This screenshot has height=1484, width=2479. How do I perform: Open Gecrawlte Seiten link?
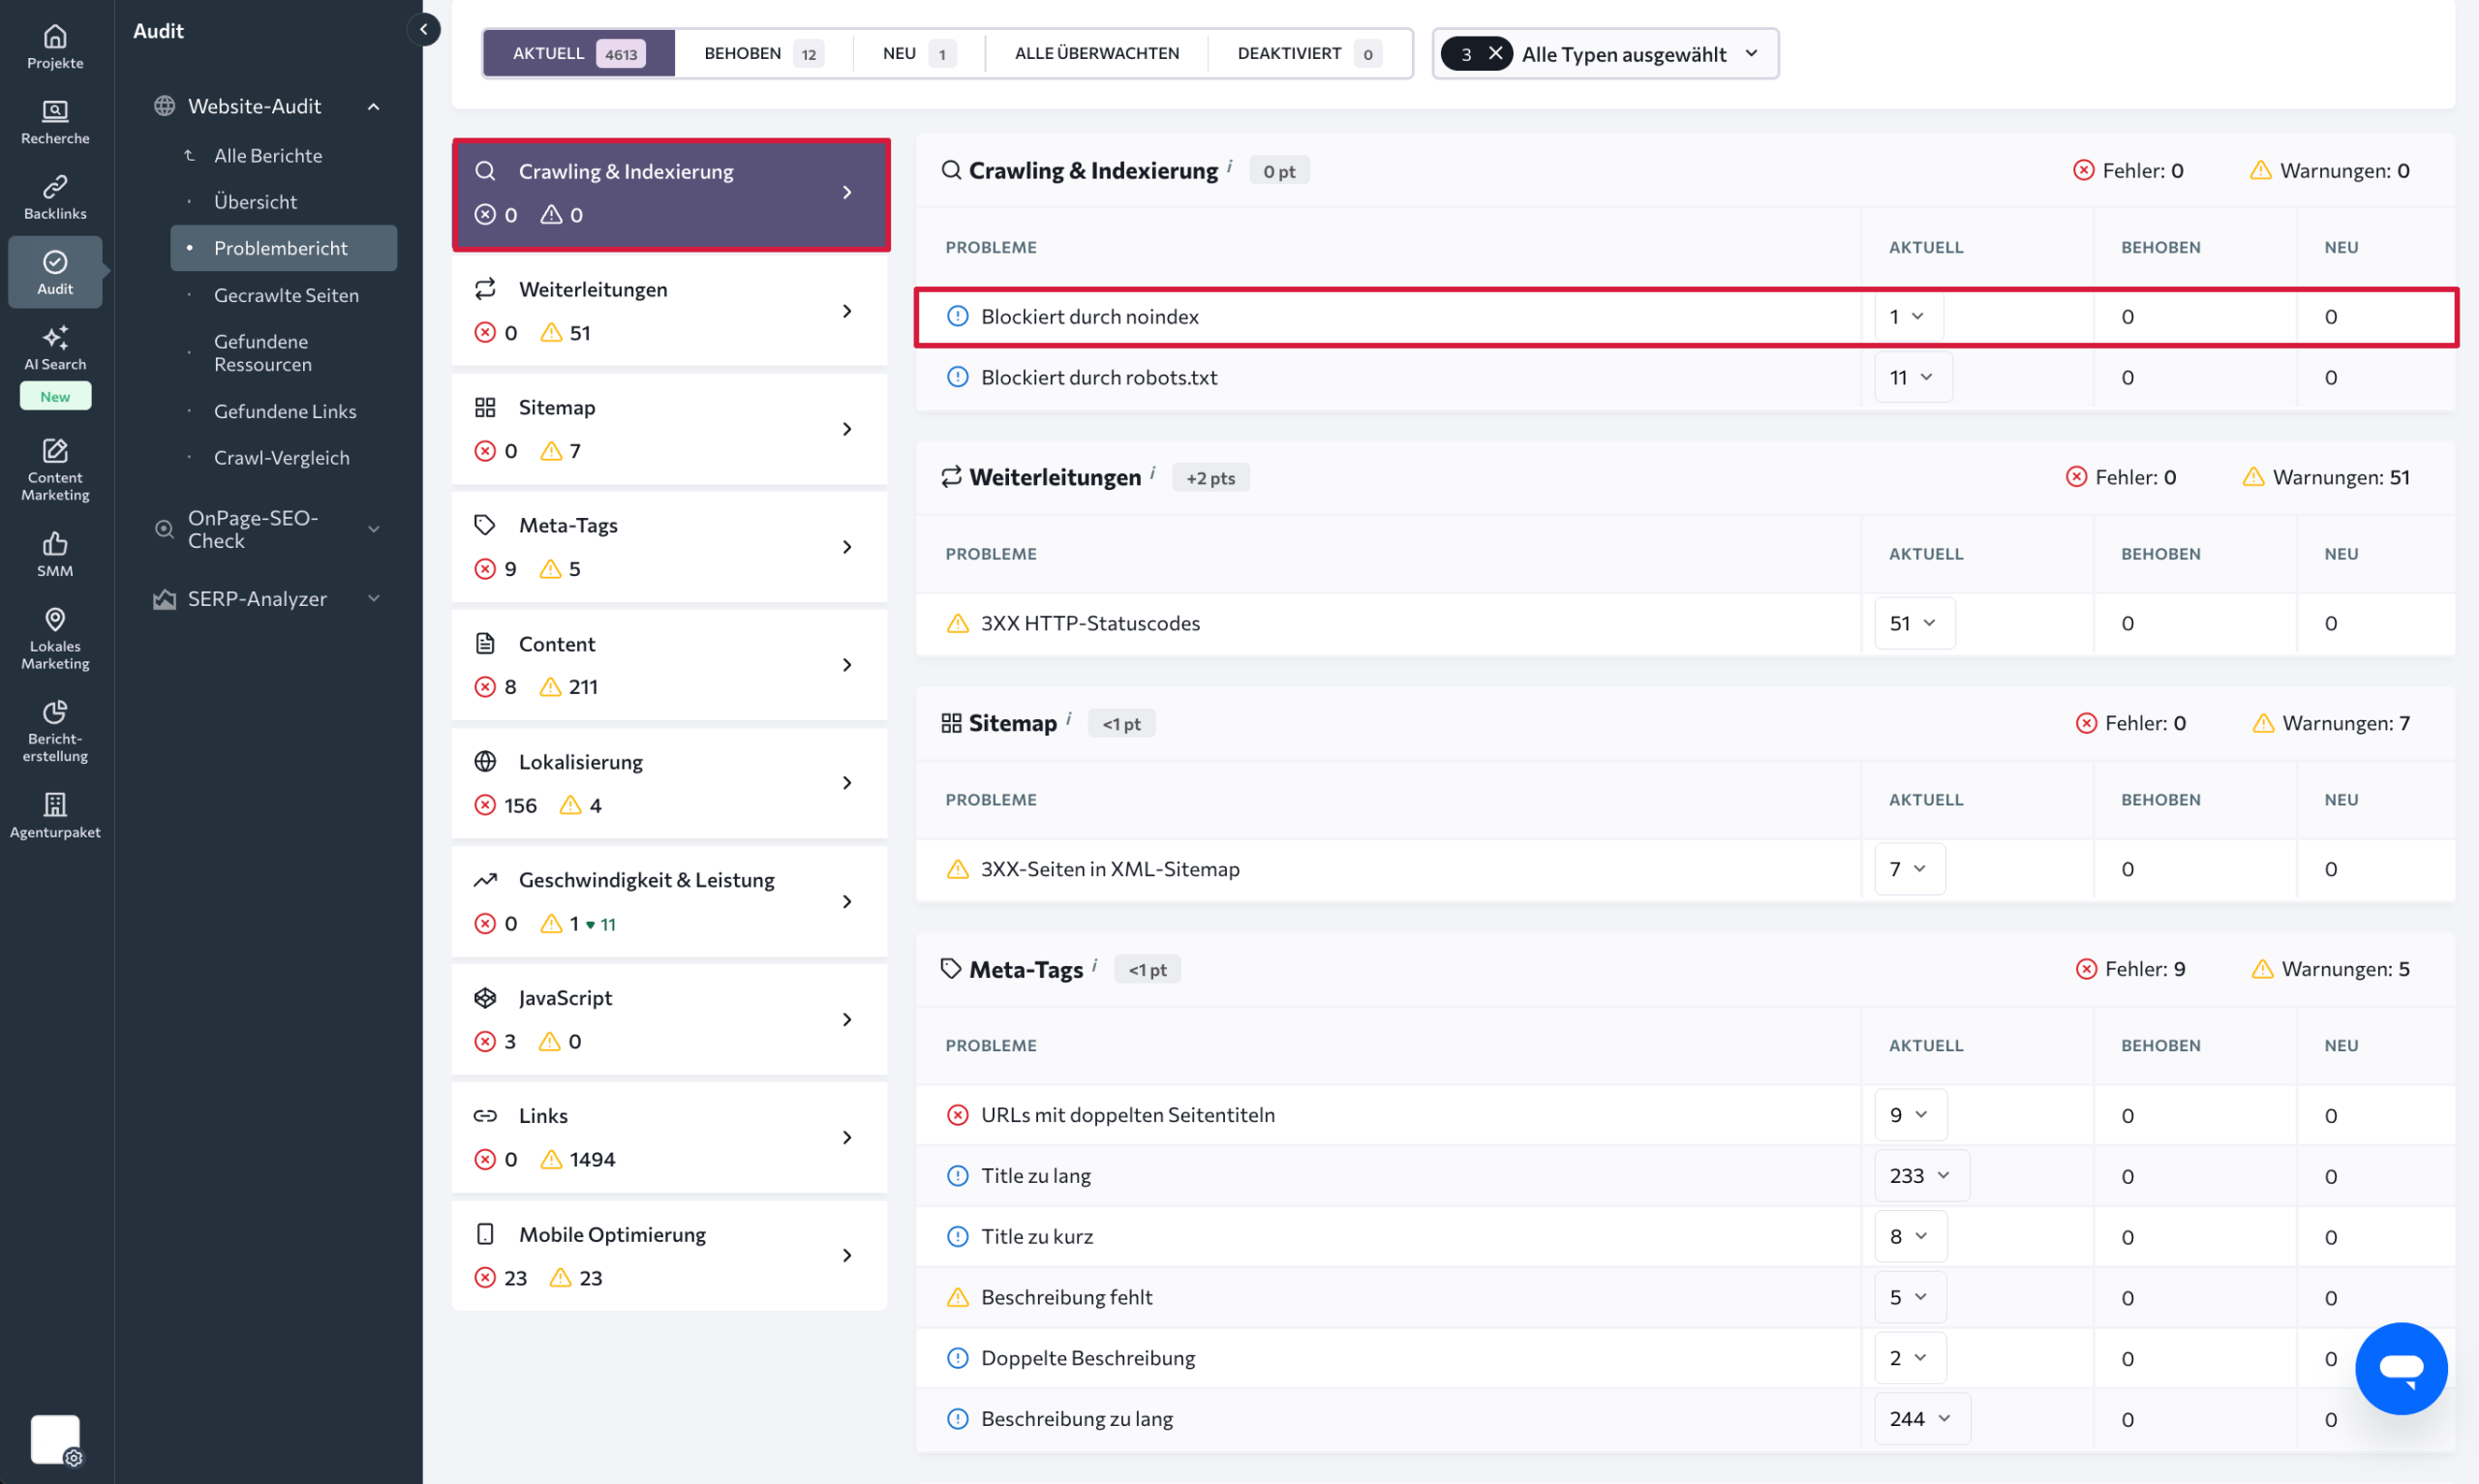(286, 295)
